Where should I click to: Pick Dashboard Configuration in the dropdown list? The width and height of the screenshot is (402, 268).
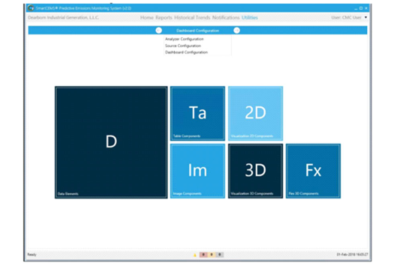186,52
